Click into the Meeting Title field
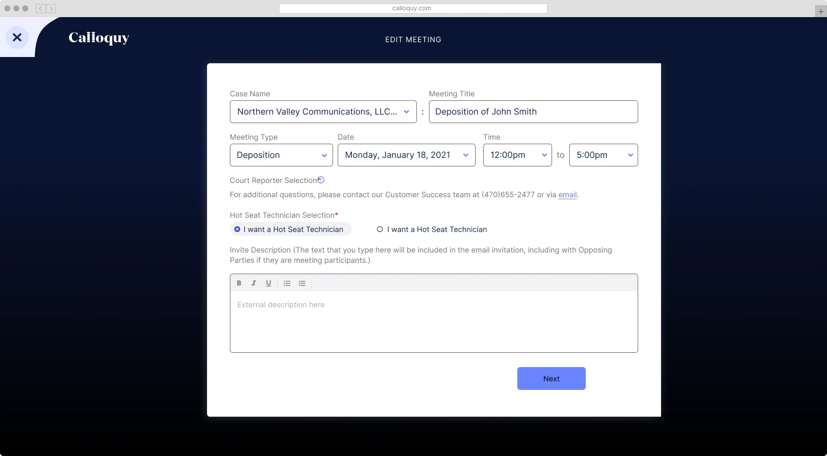 point(533,112)
